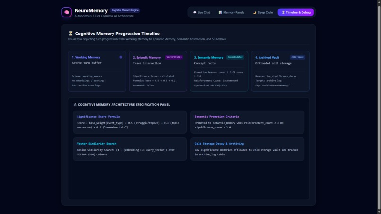The width and height of the screenshot is (381, 214).
Task: Click the NeuroMemory brain logo icon
Action: point(67,12)
